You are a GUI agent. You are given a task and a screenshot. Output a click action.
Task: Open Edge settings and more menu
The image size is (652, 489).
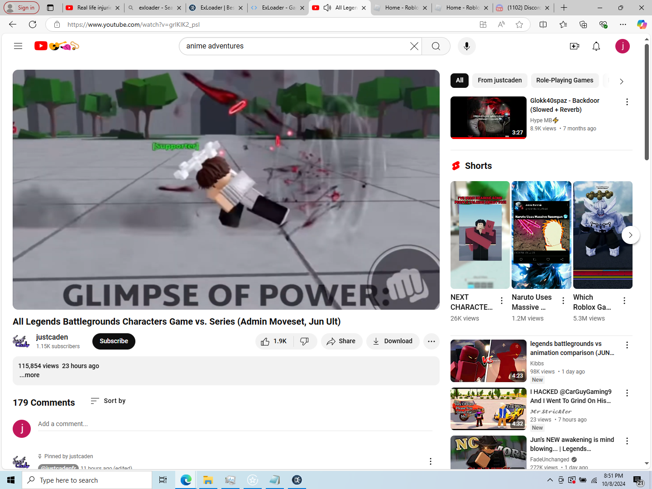click(623, 24)
